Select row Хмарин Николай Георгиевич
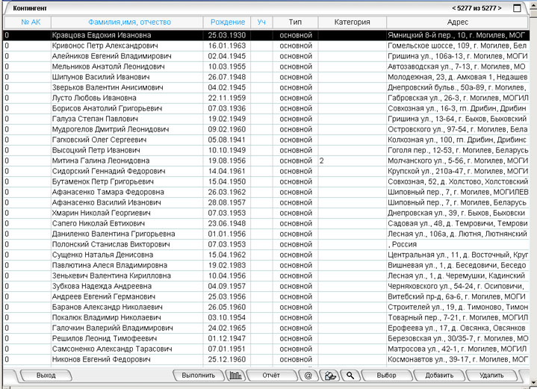Screen dimensions: 537x389 point(266,213)
